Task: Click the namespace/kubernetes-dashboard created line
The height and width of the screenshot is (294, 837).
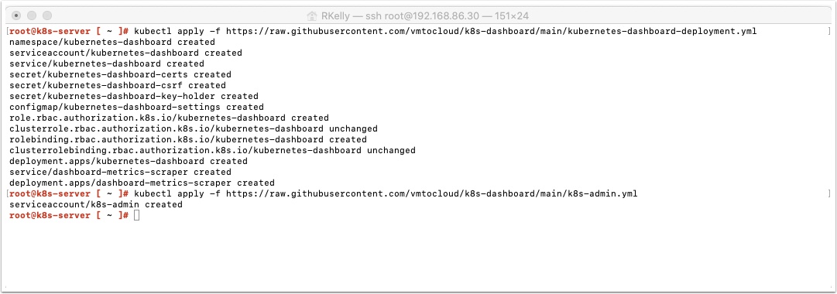Action: coord(112,42)
